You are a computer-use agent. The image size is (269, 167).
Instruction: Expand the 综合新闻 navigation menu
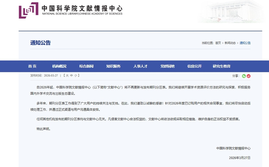86,66
